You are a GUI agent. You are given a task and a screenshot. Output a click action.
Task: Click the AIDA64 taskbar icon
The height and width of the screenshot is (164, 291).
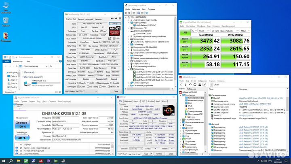tap(41, 161)
